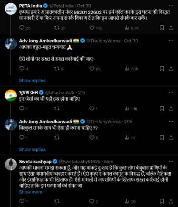Open the Sweta kashyap profile name
This screenshot has width=178, height=207.
tap(35, 161)
